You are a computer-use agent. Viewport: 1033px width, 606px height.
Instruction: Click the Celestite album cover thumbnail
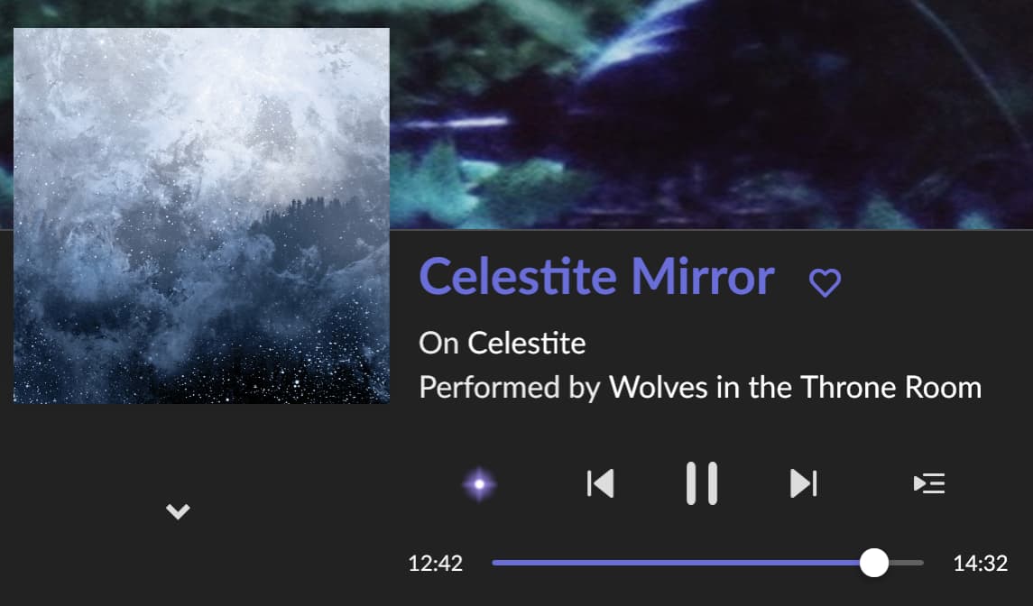pyautogui.click(x=201, y=216)
